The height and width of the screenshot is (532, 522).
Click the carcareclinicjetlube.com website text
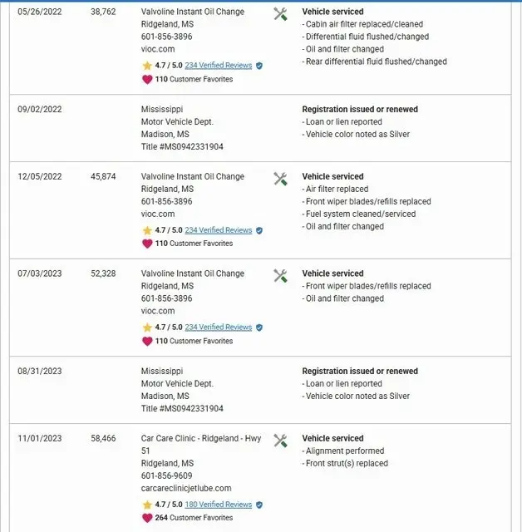(186, 488)
